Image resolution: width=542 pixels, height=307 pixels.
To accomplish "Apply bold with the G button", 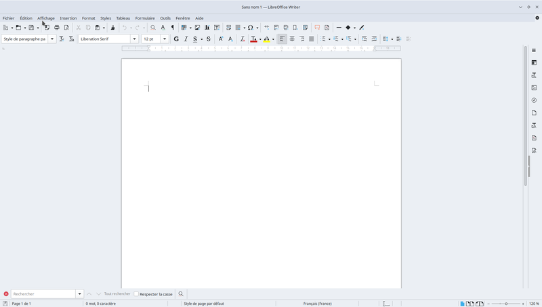I will click(x=176, y=39).
